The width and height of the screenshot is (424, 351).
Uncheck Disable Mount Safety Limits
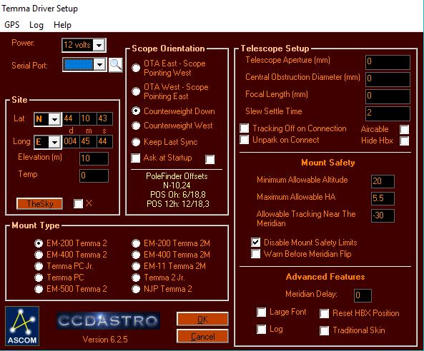click(255, 243)
